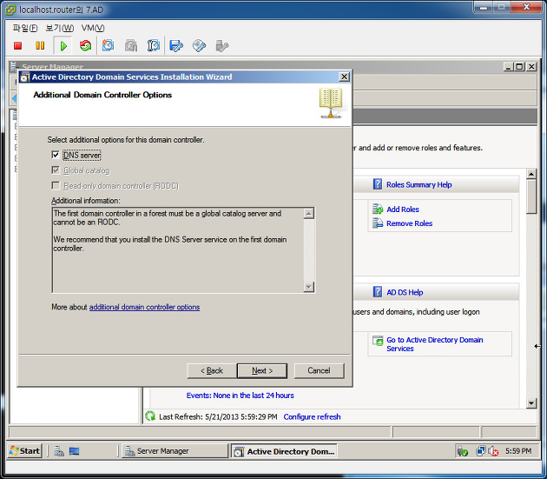Open the AD DS Help link
Screen dimensions: 547x479
coord(405,292)
